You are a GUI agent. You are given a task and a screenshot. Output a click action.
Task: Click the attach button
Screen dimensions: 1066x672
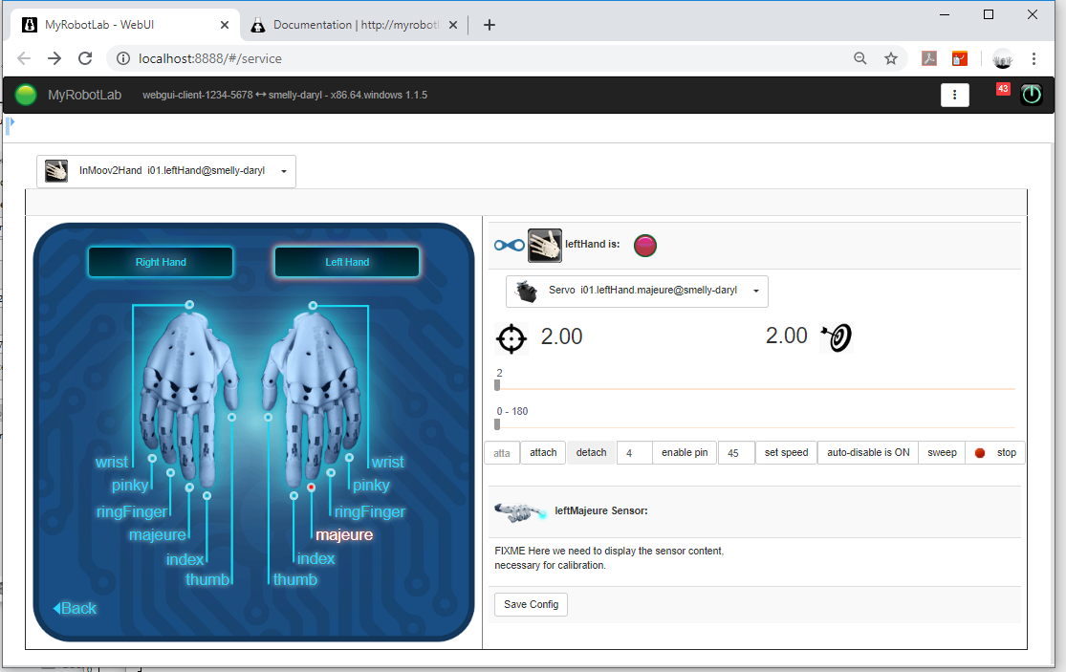[543, 452]
